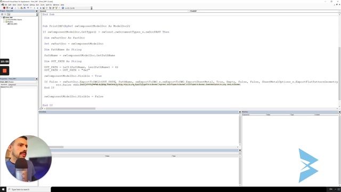
Task: Click the (Name) Print_DXF1 property row
Action: click(19, 87)
